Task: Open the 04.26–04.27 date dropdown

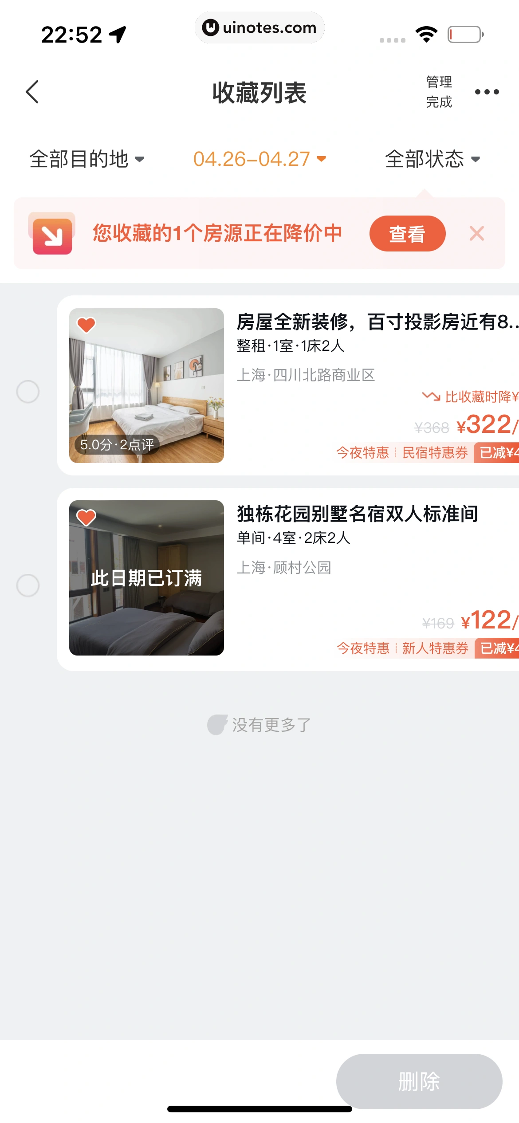Action: [260, 159]
